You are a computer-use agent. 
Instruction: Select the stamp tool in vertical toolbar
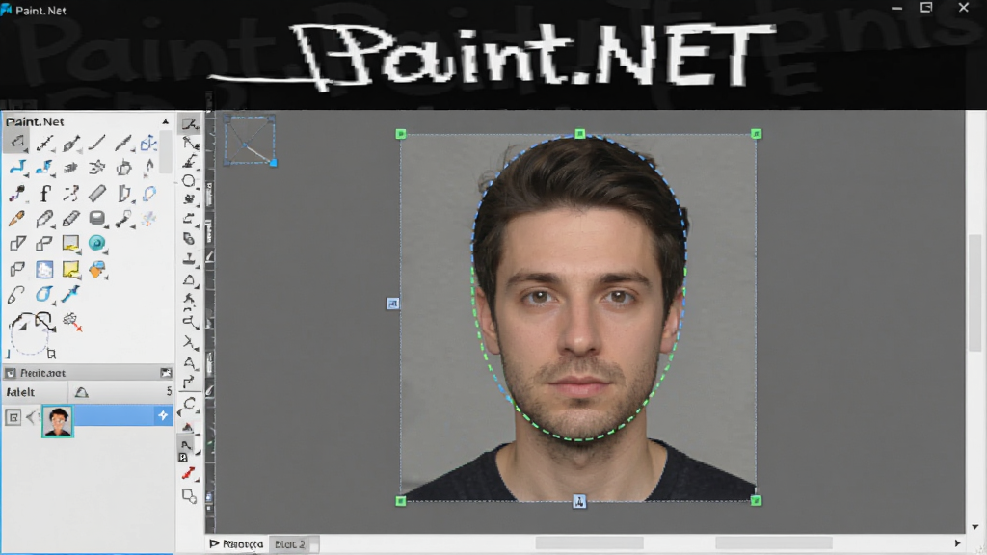(189, 258)
